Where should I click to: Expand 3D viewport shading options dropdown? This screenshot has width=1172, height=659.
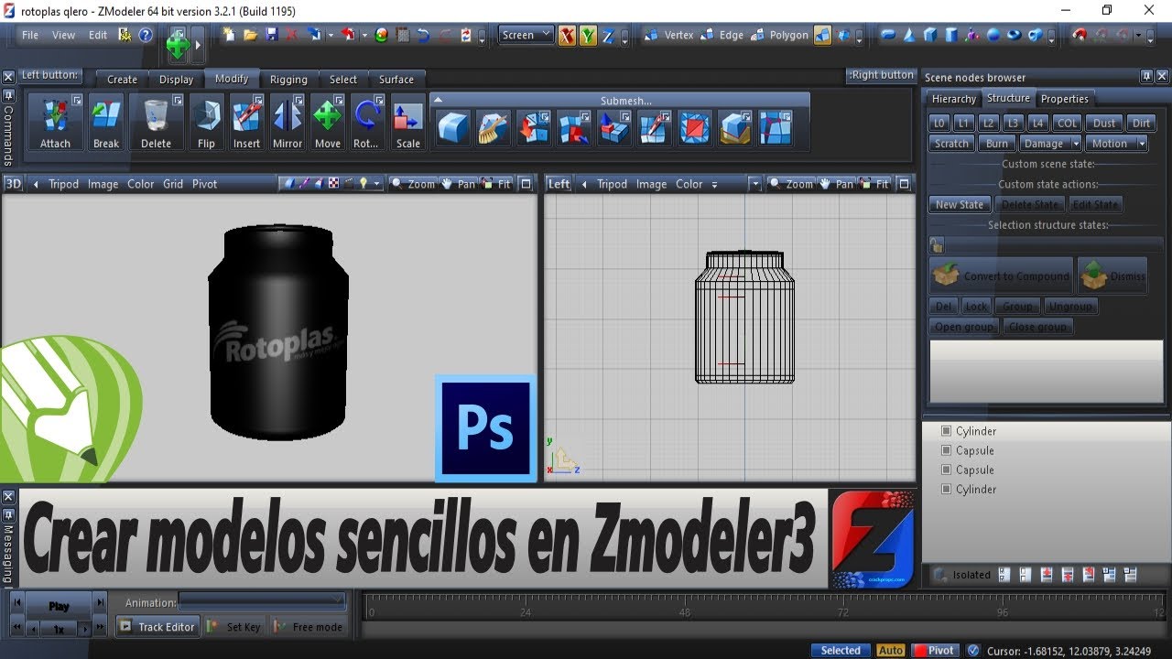tap(377, 184)
